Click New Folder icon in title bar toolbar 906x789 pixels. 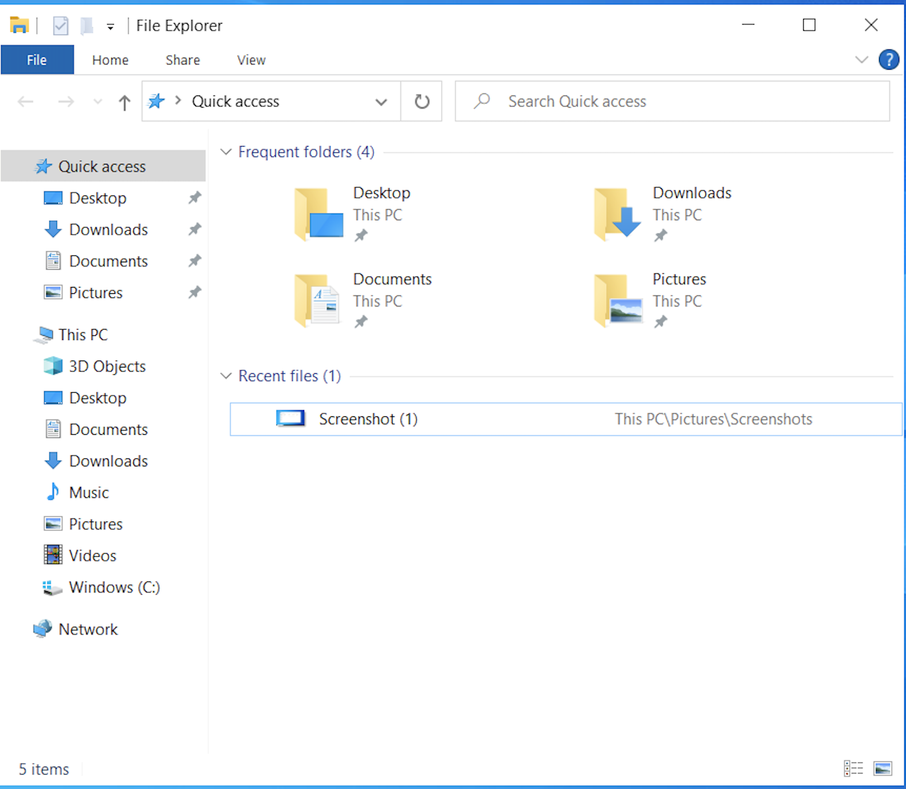[x=86, y=26]
